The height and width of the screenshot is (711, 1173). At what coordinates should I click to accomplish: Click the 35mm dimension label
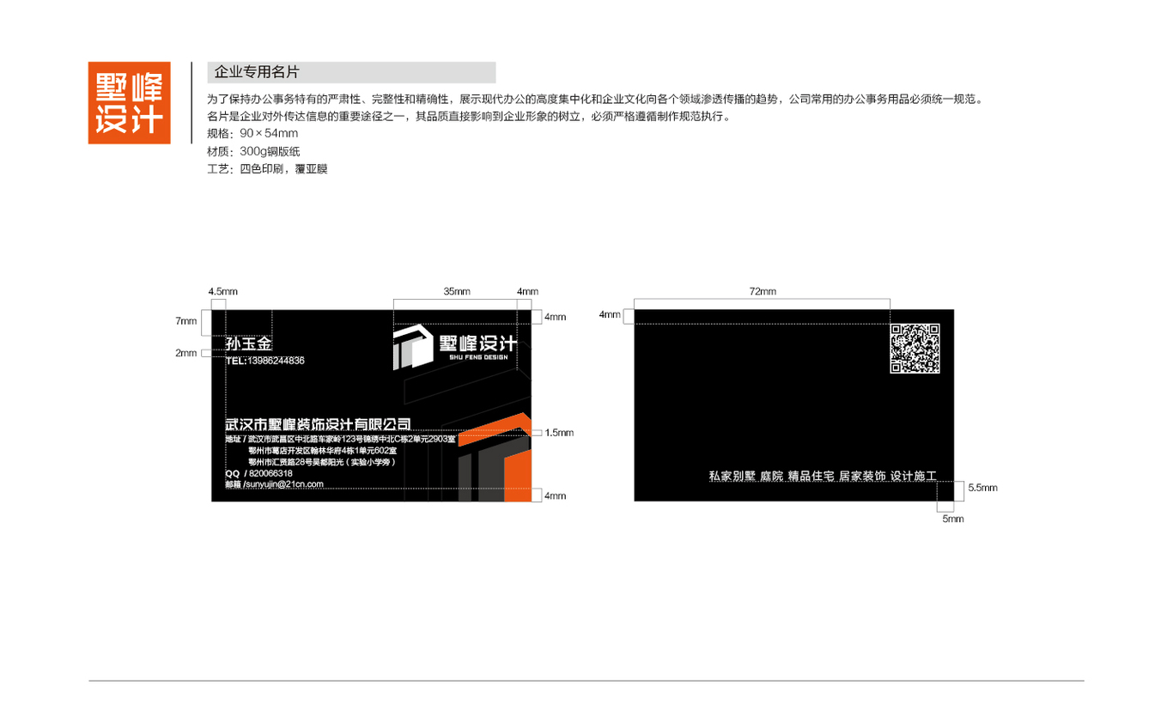[x=457, y=292]
